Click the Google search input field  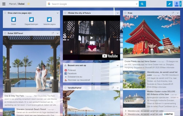92,4
